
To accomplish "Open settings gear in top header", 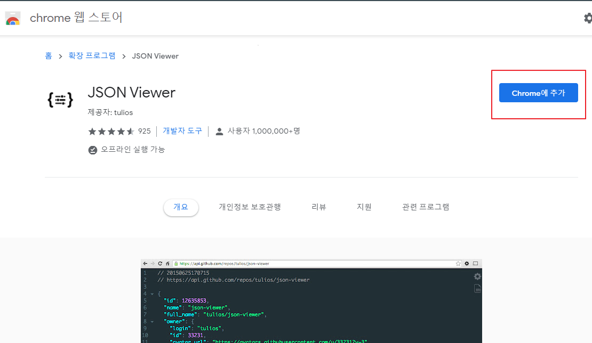I will (588, 18).
